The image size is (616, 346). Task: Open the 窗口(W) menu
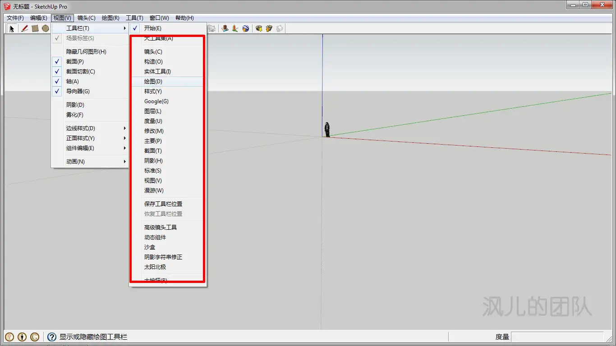159,18
